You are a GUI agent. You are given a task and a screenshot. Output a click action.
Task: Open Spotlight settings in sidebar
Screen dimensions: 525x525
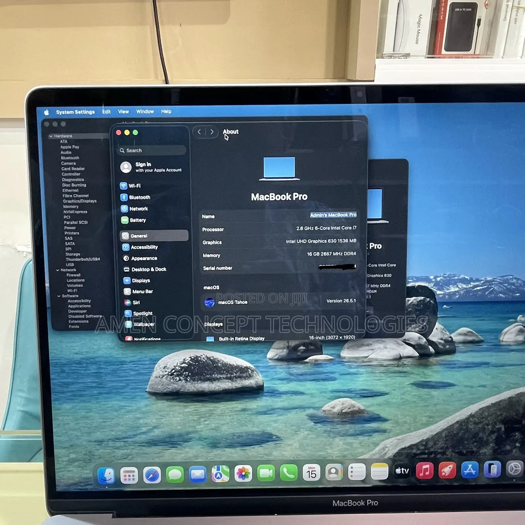point(139,313)
